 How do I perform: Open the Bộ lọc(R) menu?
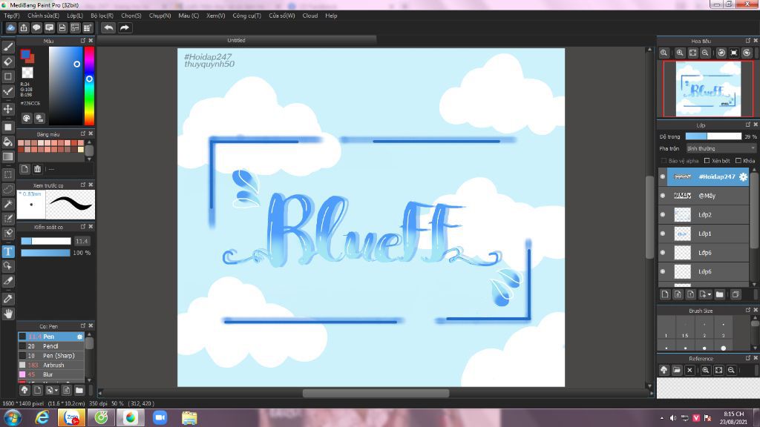102,16
